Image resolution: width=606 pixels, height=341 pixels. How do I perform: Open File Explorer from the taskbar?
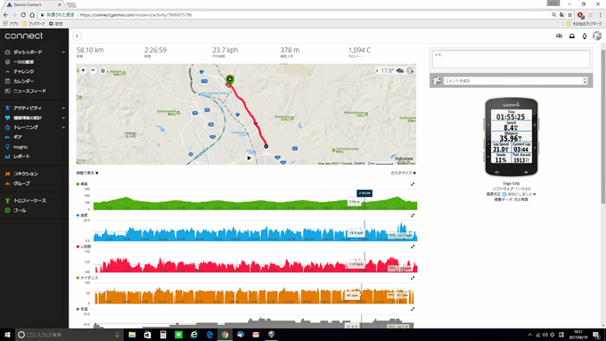[132, 335]
